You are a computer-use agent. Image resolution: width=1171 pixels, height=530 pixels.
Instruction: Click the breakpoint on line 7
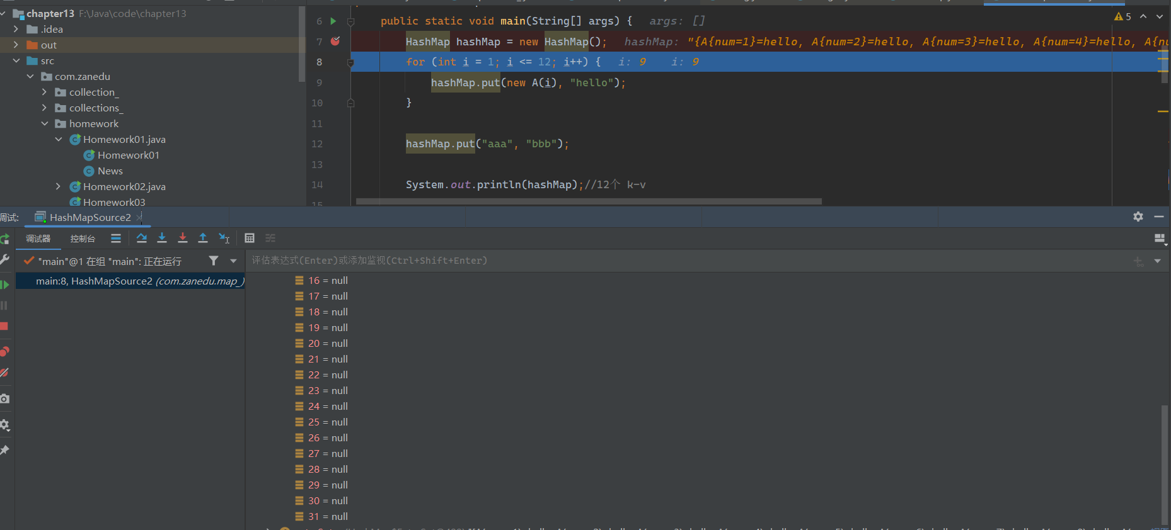(335, 41)
